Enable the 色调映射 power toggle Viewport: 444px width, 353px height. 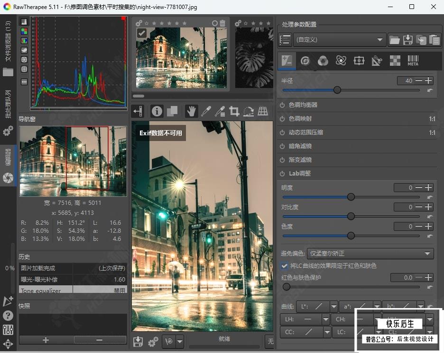pos(282,119)
